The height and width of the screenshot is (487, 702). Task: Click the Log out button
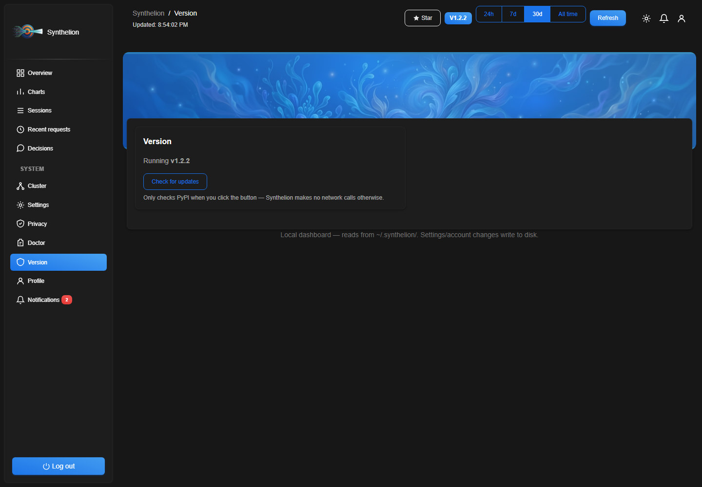tap(58, 466)
